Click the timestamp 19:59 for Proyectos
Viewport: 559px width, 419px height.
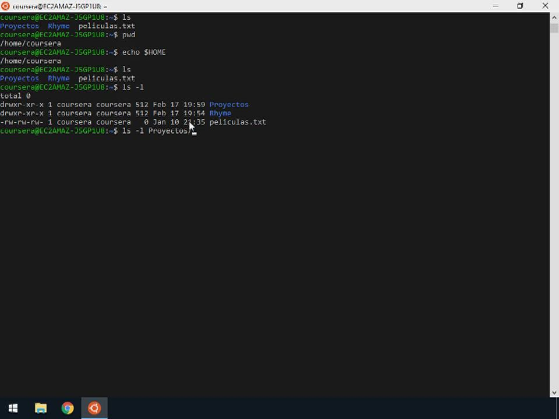[x=194, y=104]
